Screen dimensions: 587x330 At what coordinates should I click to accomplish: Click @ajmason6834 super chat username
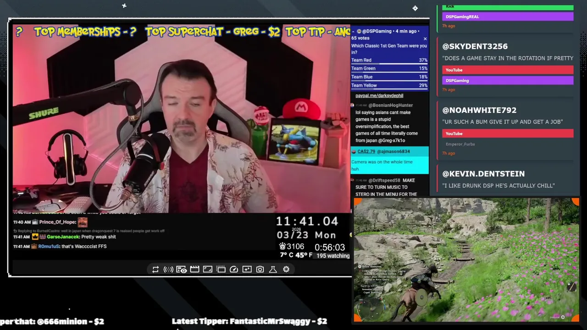coord(393,152)
